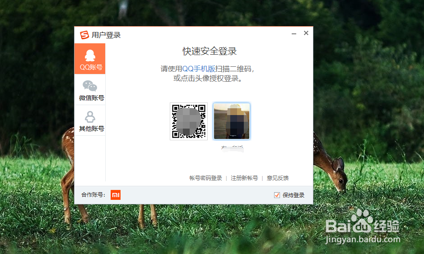Toggle the 保持登录 checkbox
Screen dimensions: 424x254
(x=277, y=195)
